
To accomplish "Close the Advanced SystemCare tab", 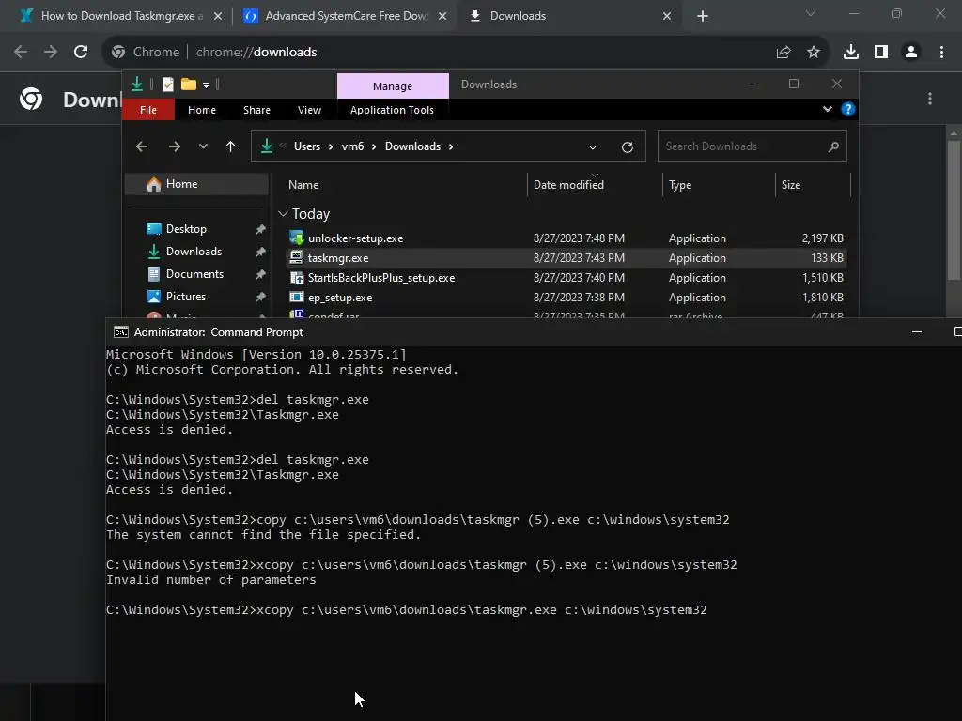I will pyautogui.click(x=442, y=16).
